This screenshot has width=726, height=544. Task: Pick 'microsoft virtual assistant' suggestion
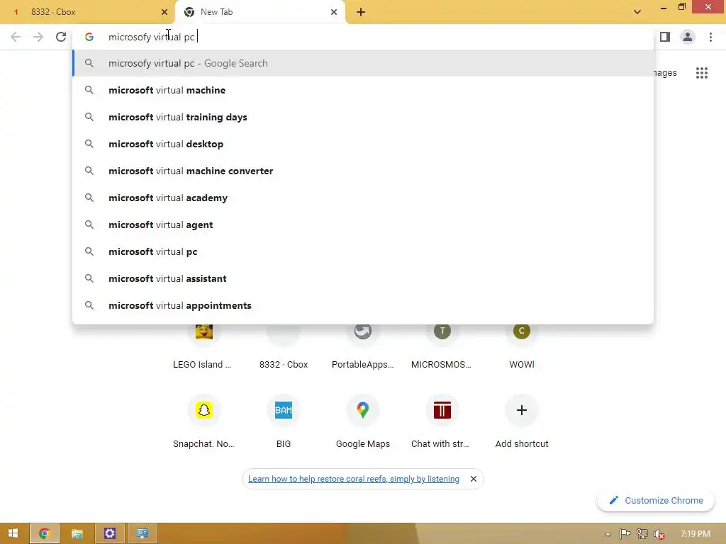tap(364, 278)
